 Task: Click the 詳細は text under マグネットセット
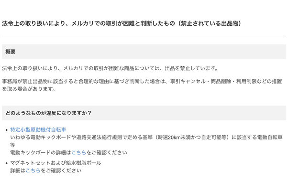18,170
